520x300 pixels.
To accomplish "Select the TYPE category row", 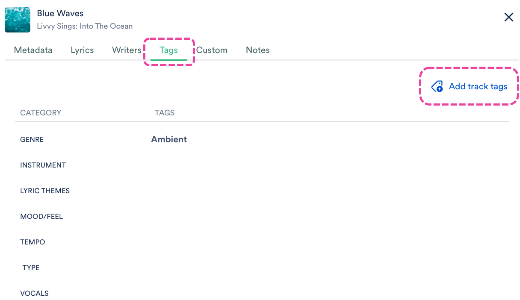I will [262, 268].
